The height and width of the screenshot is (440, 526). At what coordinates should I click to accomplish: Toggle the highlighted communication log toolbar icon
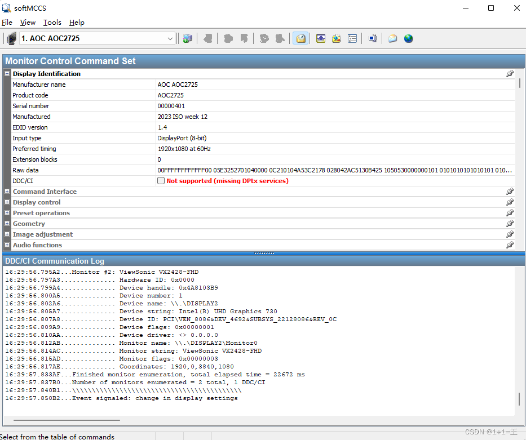click(300, 38)
